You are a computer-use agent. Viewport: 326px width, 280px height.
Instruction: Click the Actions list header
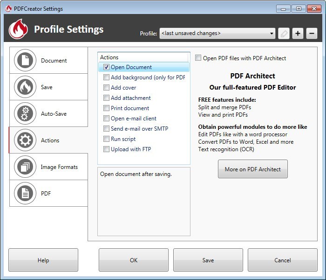click(143, 57)
